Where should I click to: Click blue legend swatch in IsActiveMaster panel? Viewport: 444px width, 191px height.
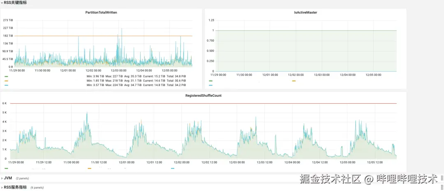point(210,85)
